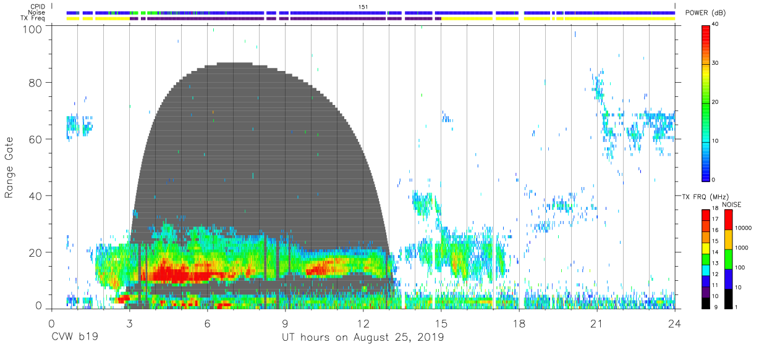Click the 9 tick on the UT hours axis
The image size is (759, 350).
[x=285, y=323]
